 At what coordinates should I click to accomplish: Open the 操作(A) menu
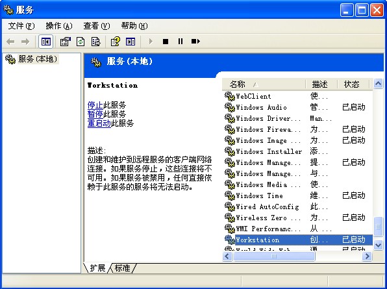[59, 26]
